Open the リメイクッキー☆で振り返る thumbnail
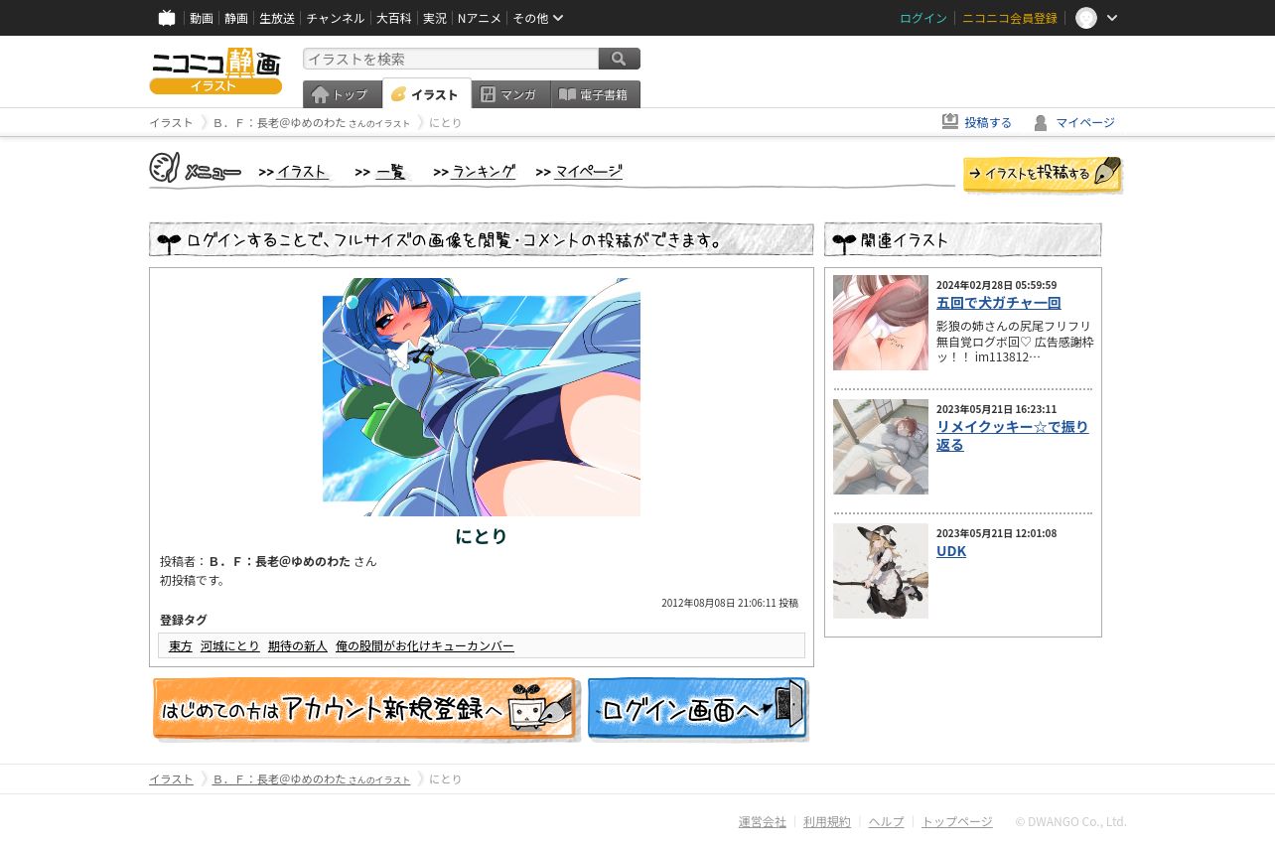The height and width of the screenshot is (848, 1275). (881, 447)
